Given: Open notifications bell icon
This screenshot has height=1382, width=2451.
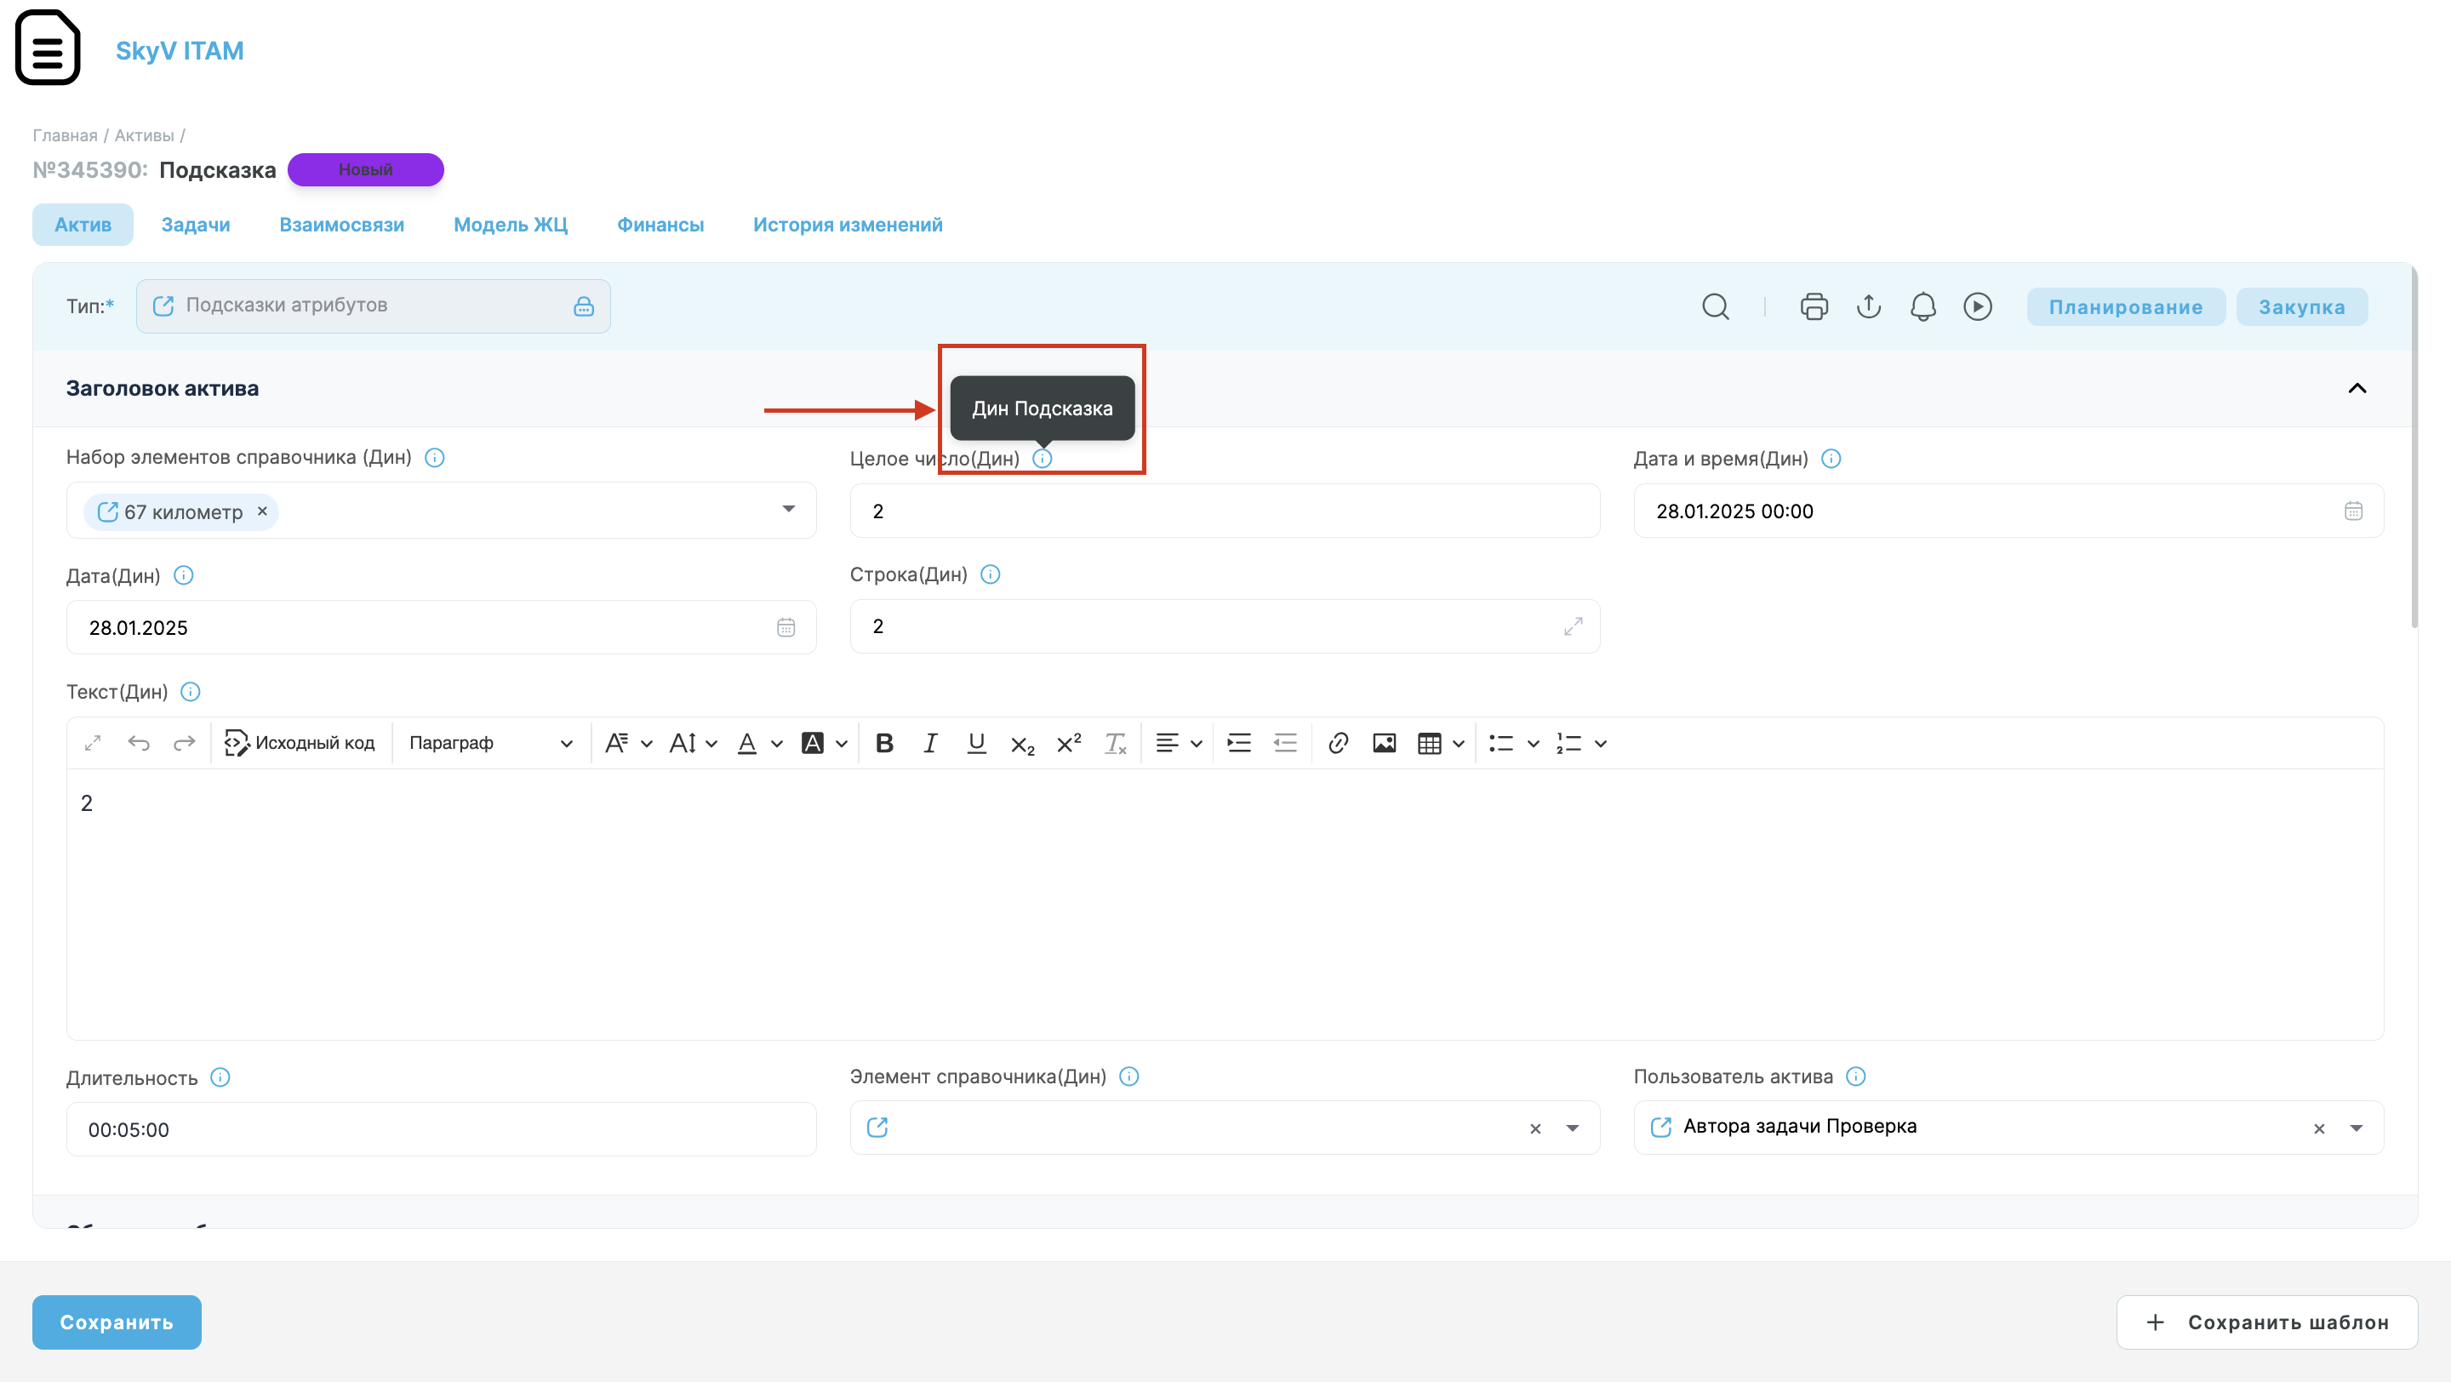Looking at the screenshot, I should pyautogui.click(x=1923, y=306).
